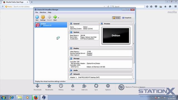Click Firefox chat bubble icon
Screen dimensions: 178x100
pos(170,7)
